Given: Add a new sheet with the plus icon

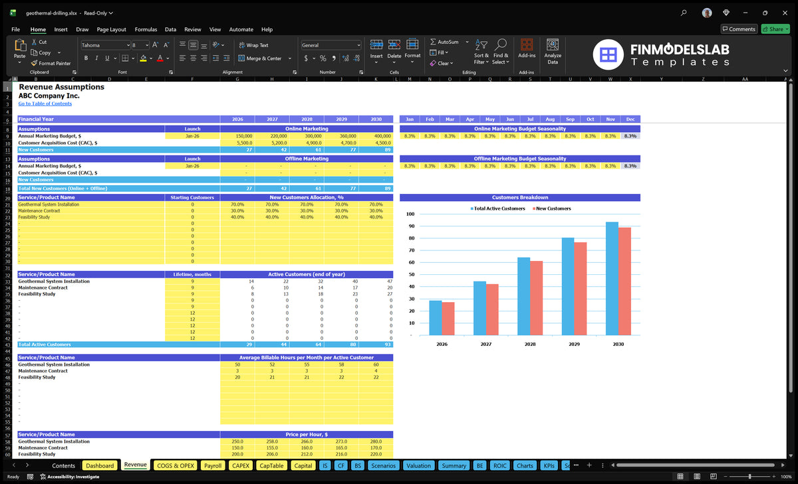Looking at the screenshot, I should click(x=589, y=465).
